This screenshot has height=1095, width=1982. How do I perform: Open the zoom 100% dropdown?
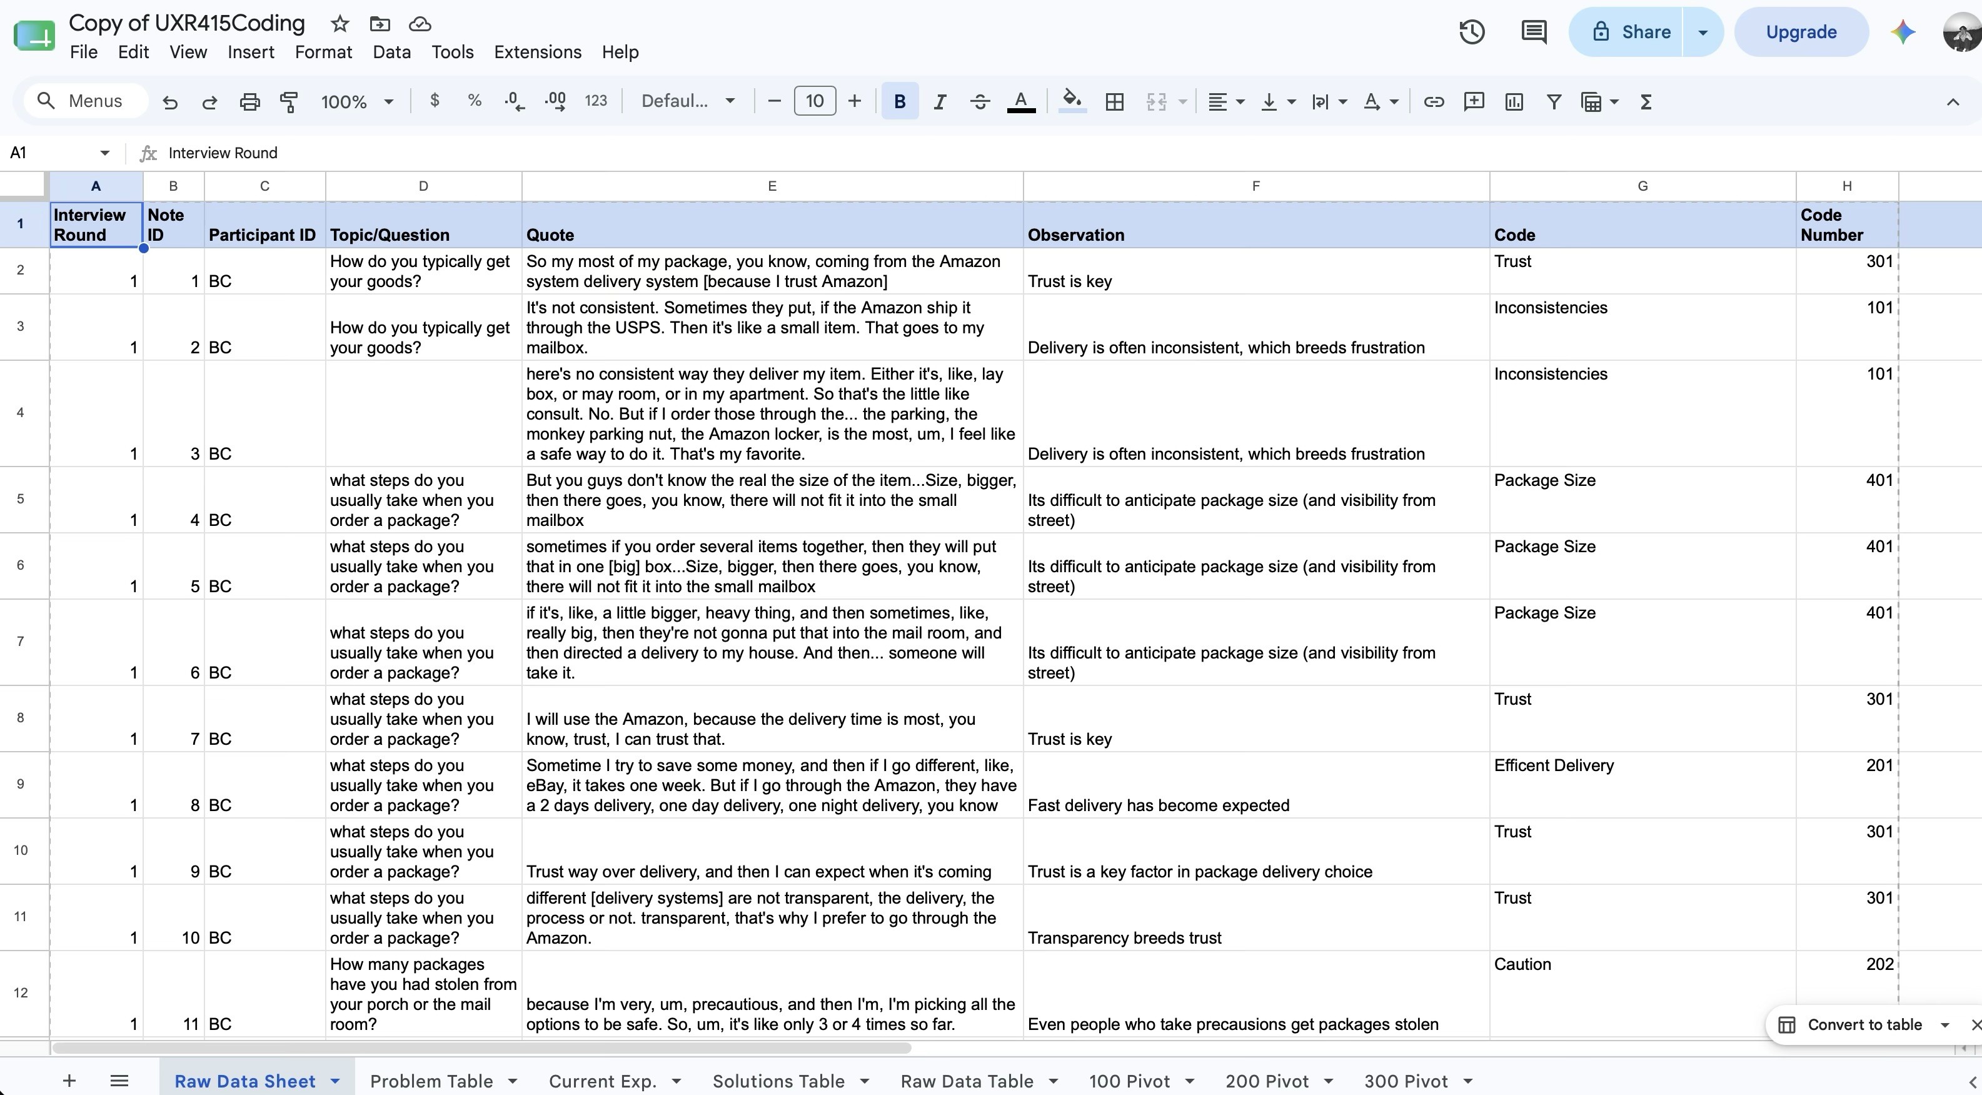[x=357, y=101]
